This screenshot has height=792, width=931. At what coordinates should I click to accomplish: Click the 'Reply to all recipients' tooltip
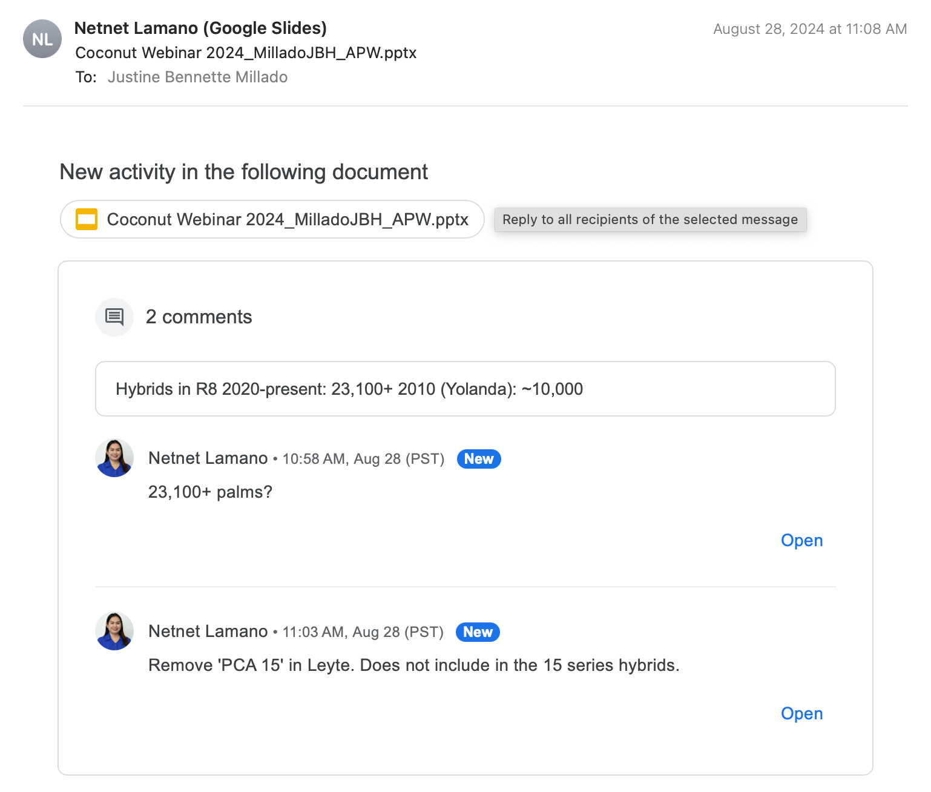click(650, 219)
